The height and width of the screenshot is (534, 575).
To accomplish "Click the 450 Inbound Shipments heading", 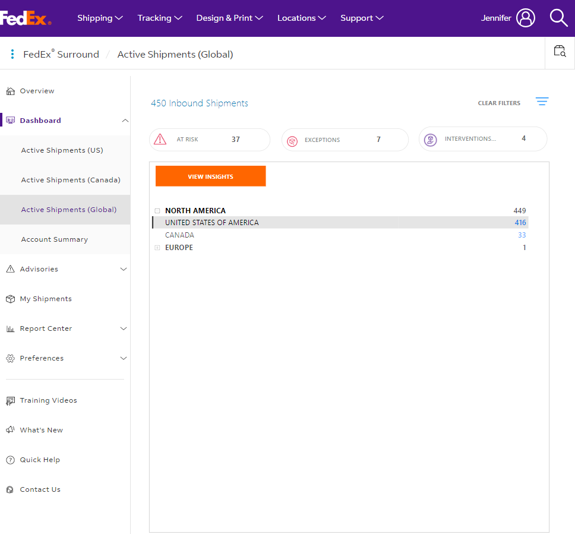I will [x=200, y=103].
